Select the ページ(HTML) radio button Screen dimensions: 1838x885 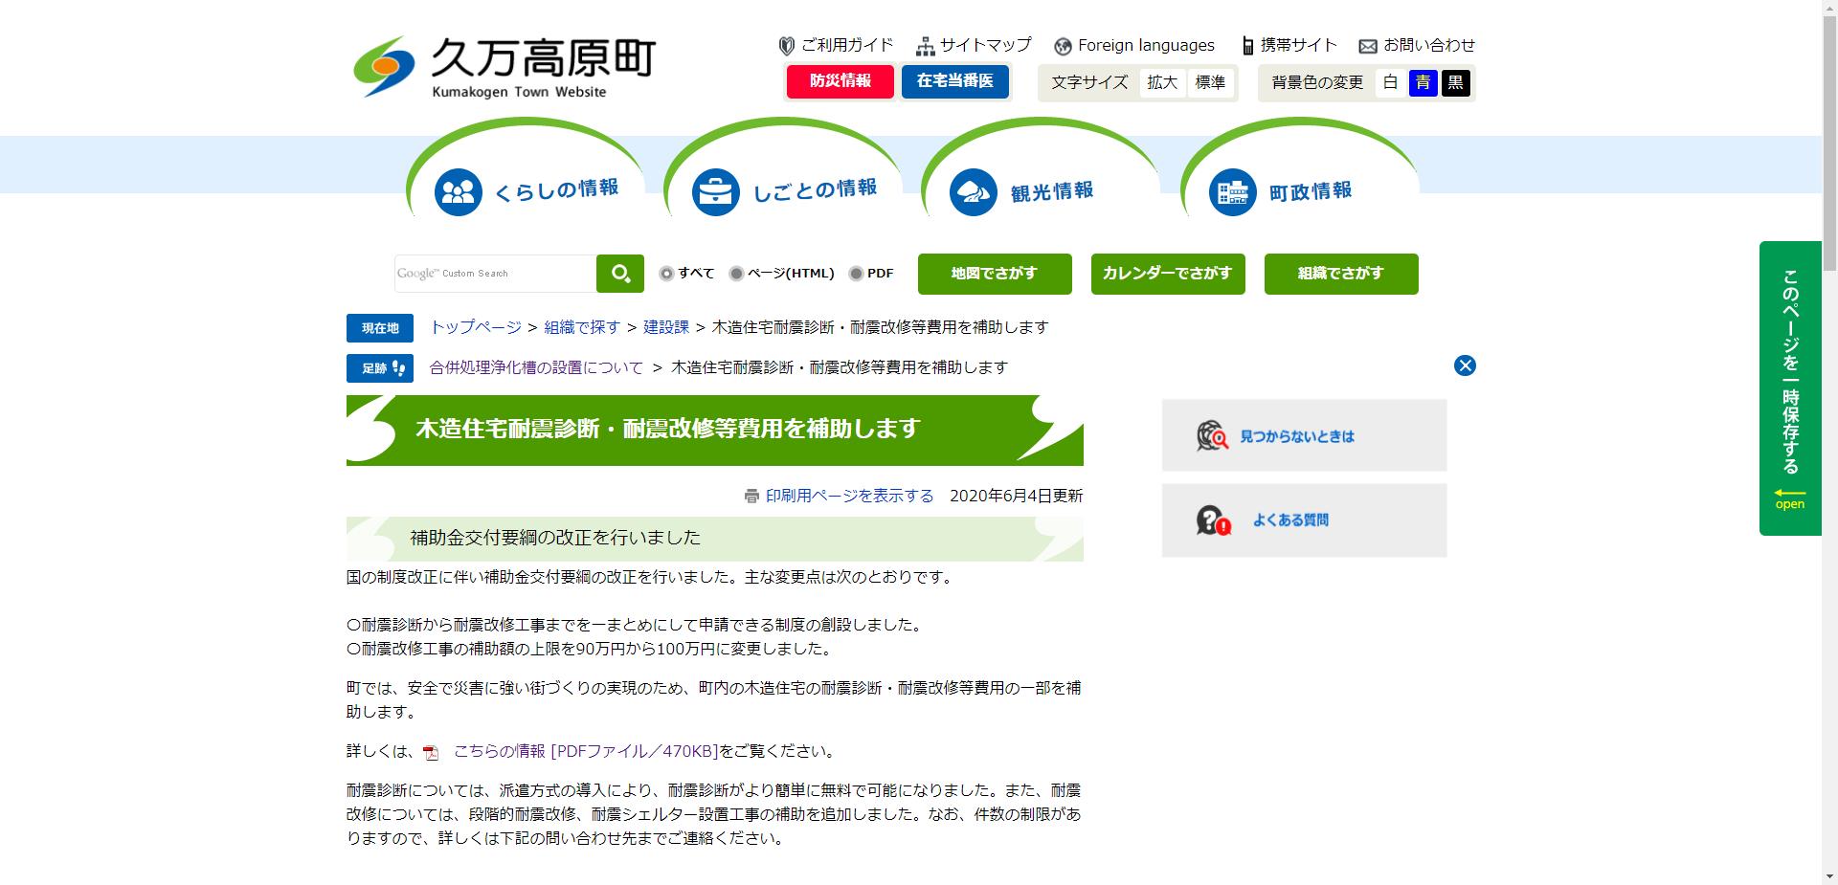pyautogui.click(x=734, y=274)
